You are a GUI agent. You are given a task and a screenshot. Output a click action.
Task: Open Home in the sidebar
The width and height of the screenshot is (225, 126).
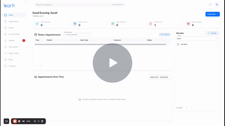[14, 15]
